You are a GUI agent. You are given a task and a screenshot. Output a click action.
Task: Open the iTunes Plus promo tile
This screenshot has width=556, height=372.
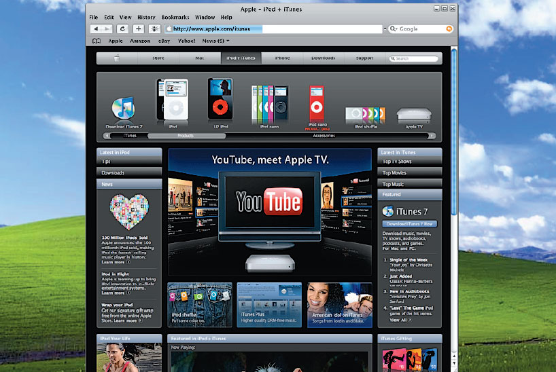269,305
